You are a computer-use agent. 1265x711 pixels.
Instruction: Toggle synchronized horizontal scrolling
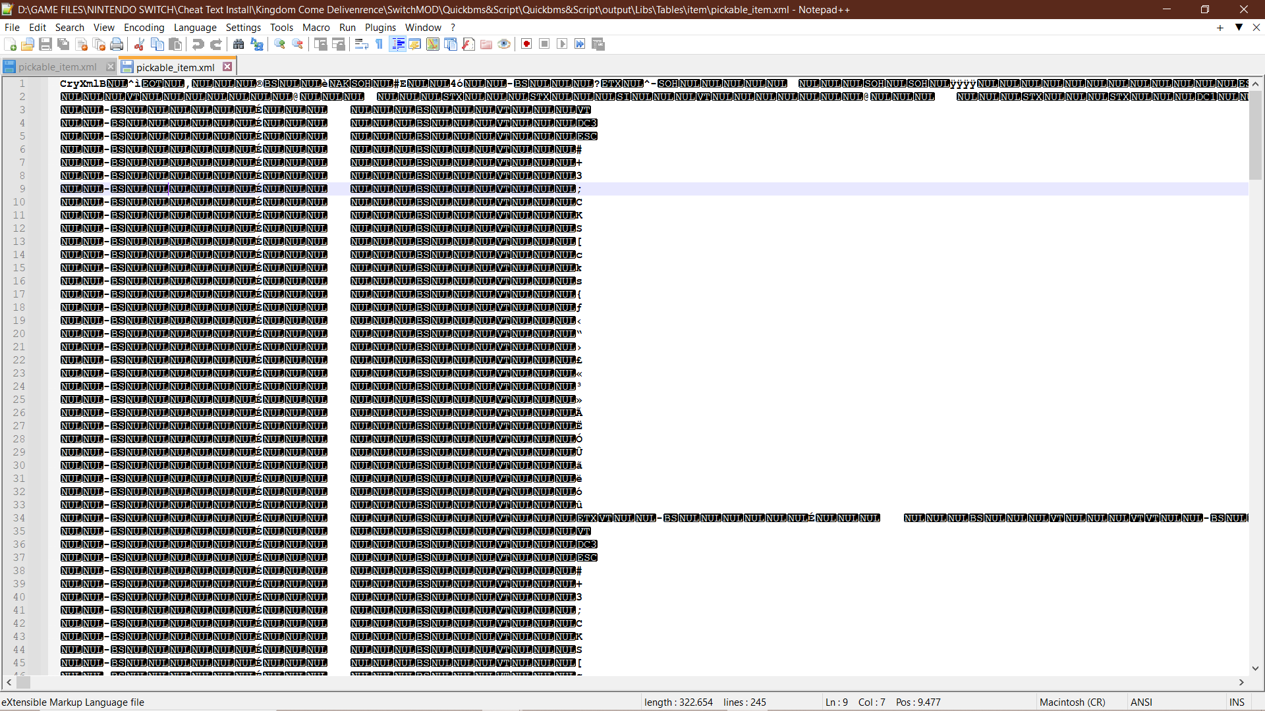point(339,44)
